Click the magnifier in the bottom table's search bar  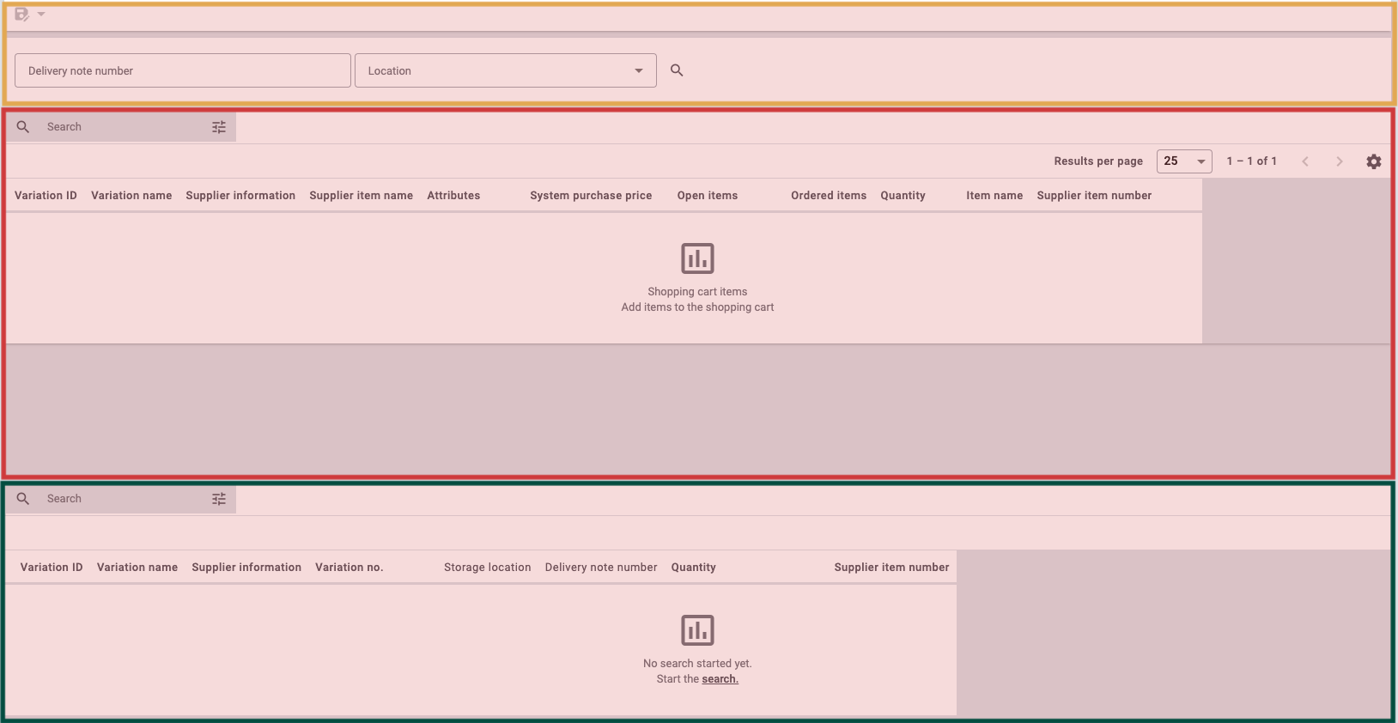23,499
